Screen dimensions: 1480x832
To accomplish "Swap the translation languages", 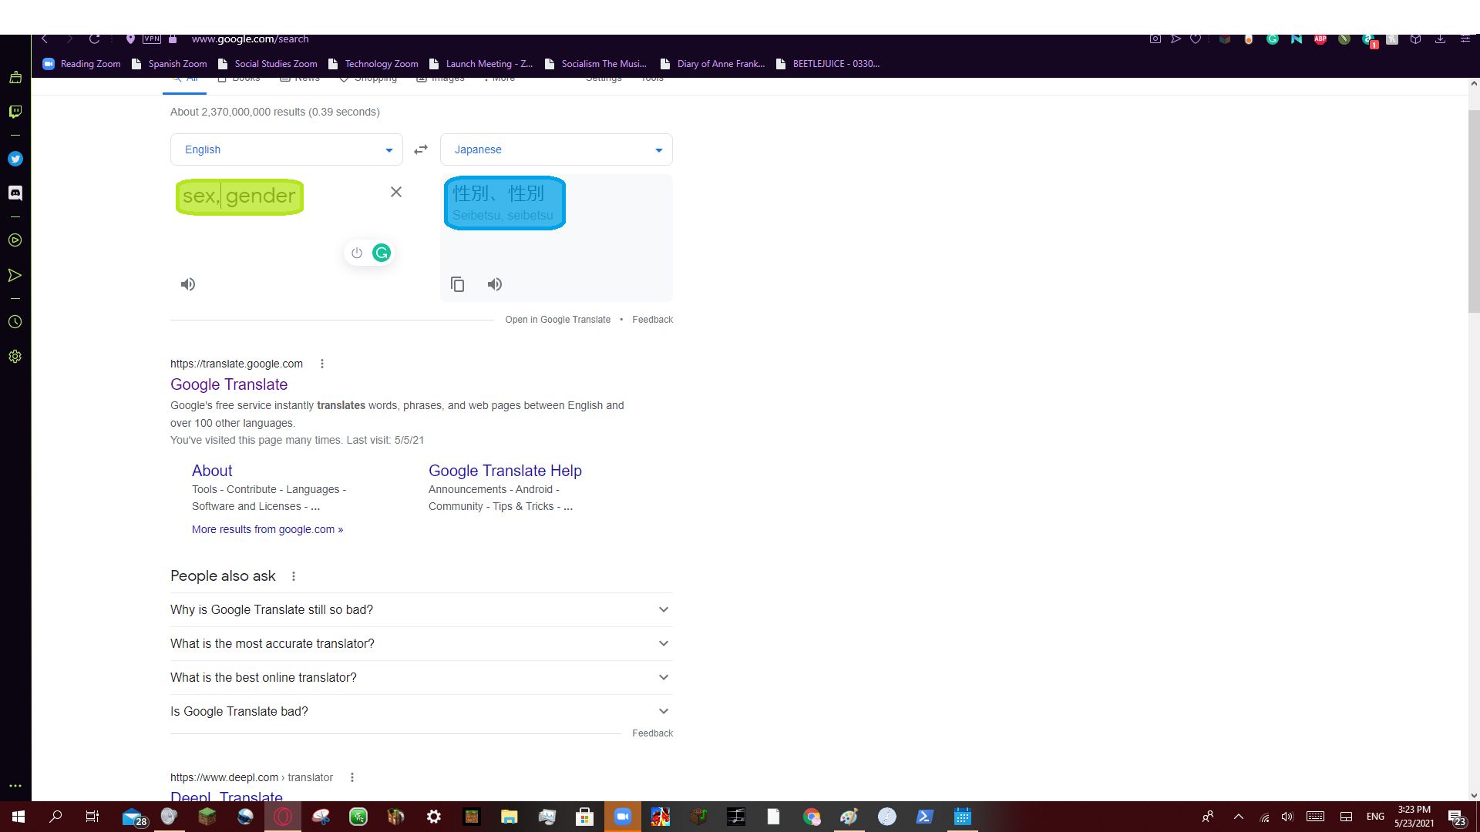I will tap(420, 149).
